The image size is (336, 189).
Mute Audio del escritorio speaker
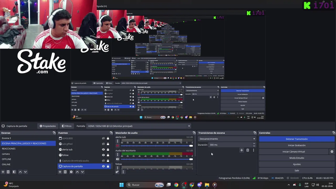pos(118,159)
